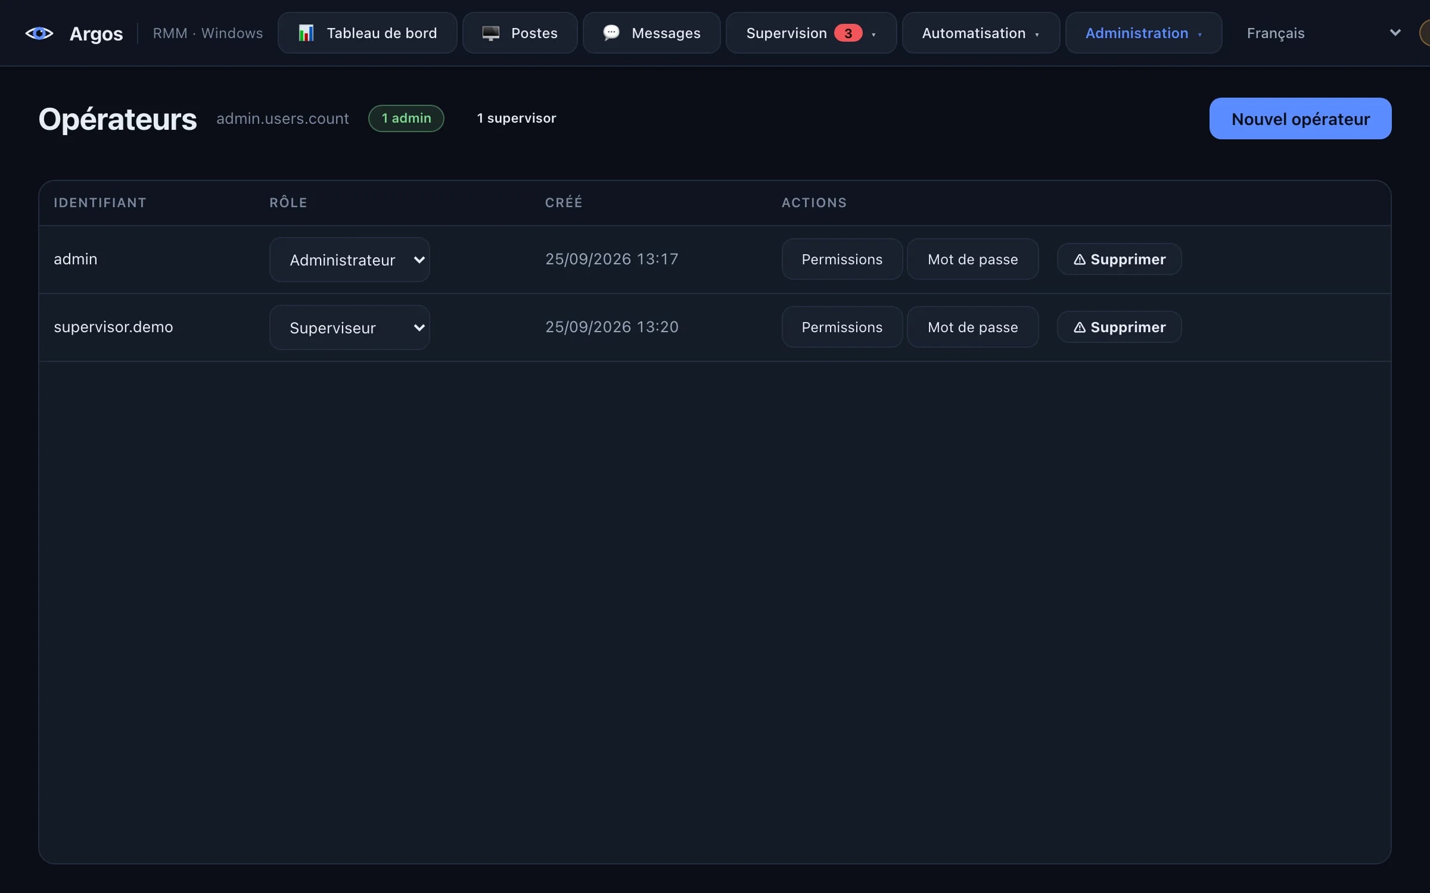The image size is (1430, 893).
Task: Change Mot de passe for supervisor.demo
Action: (x=972, y=327)
